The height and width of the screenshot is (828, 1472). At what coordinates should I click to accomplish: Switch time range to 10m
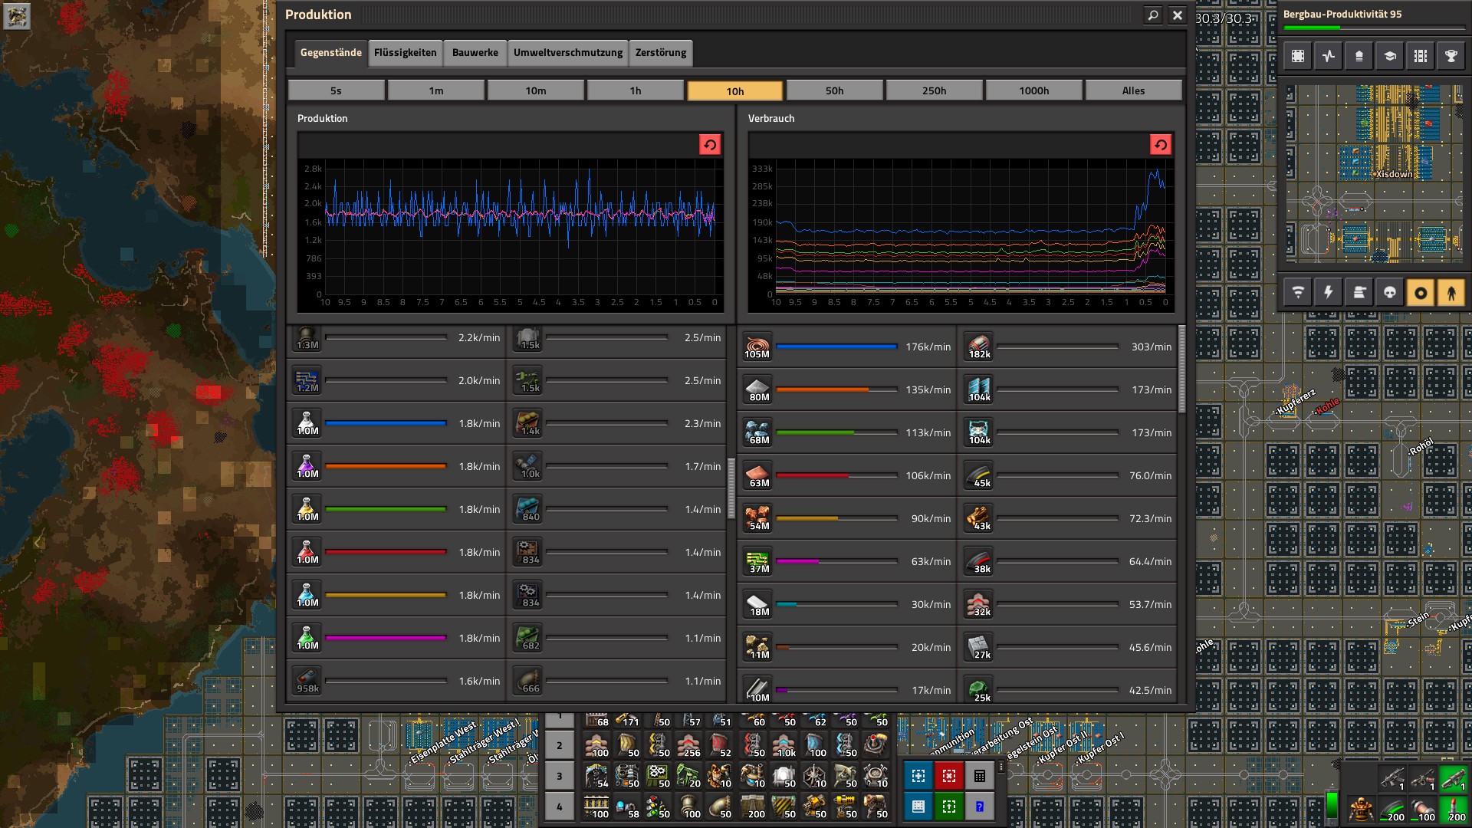[536, 90]
